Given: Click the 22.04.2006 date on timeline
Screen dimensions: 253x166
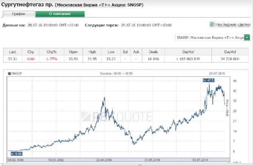Looking at the screenshot, I should 104,160.
